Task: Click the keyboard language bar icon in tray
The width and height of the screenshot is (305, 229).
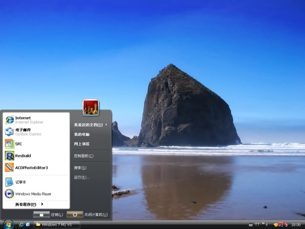Action: coord(251,225)
